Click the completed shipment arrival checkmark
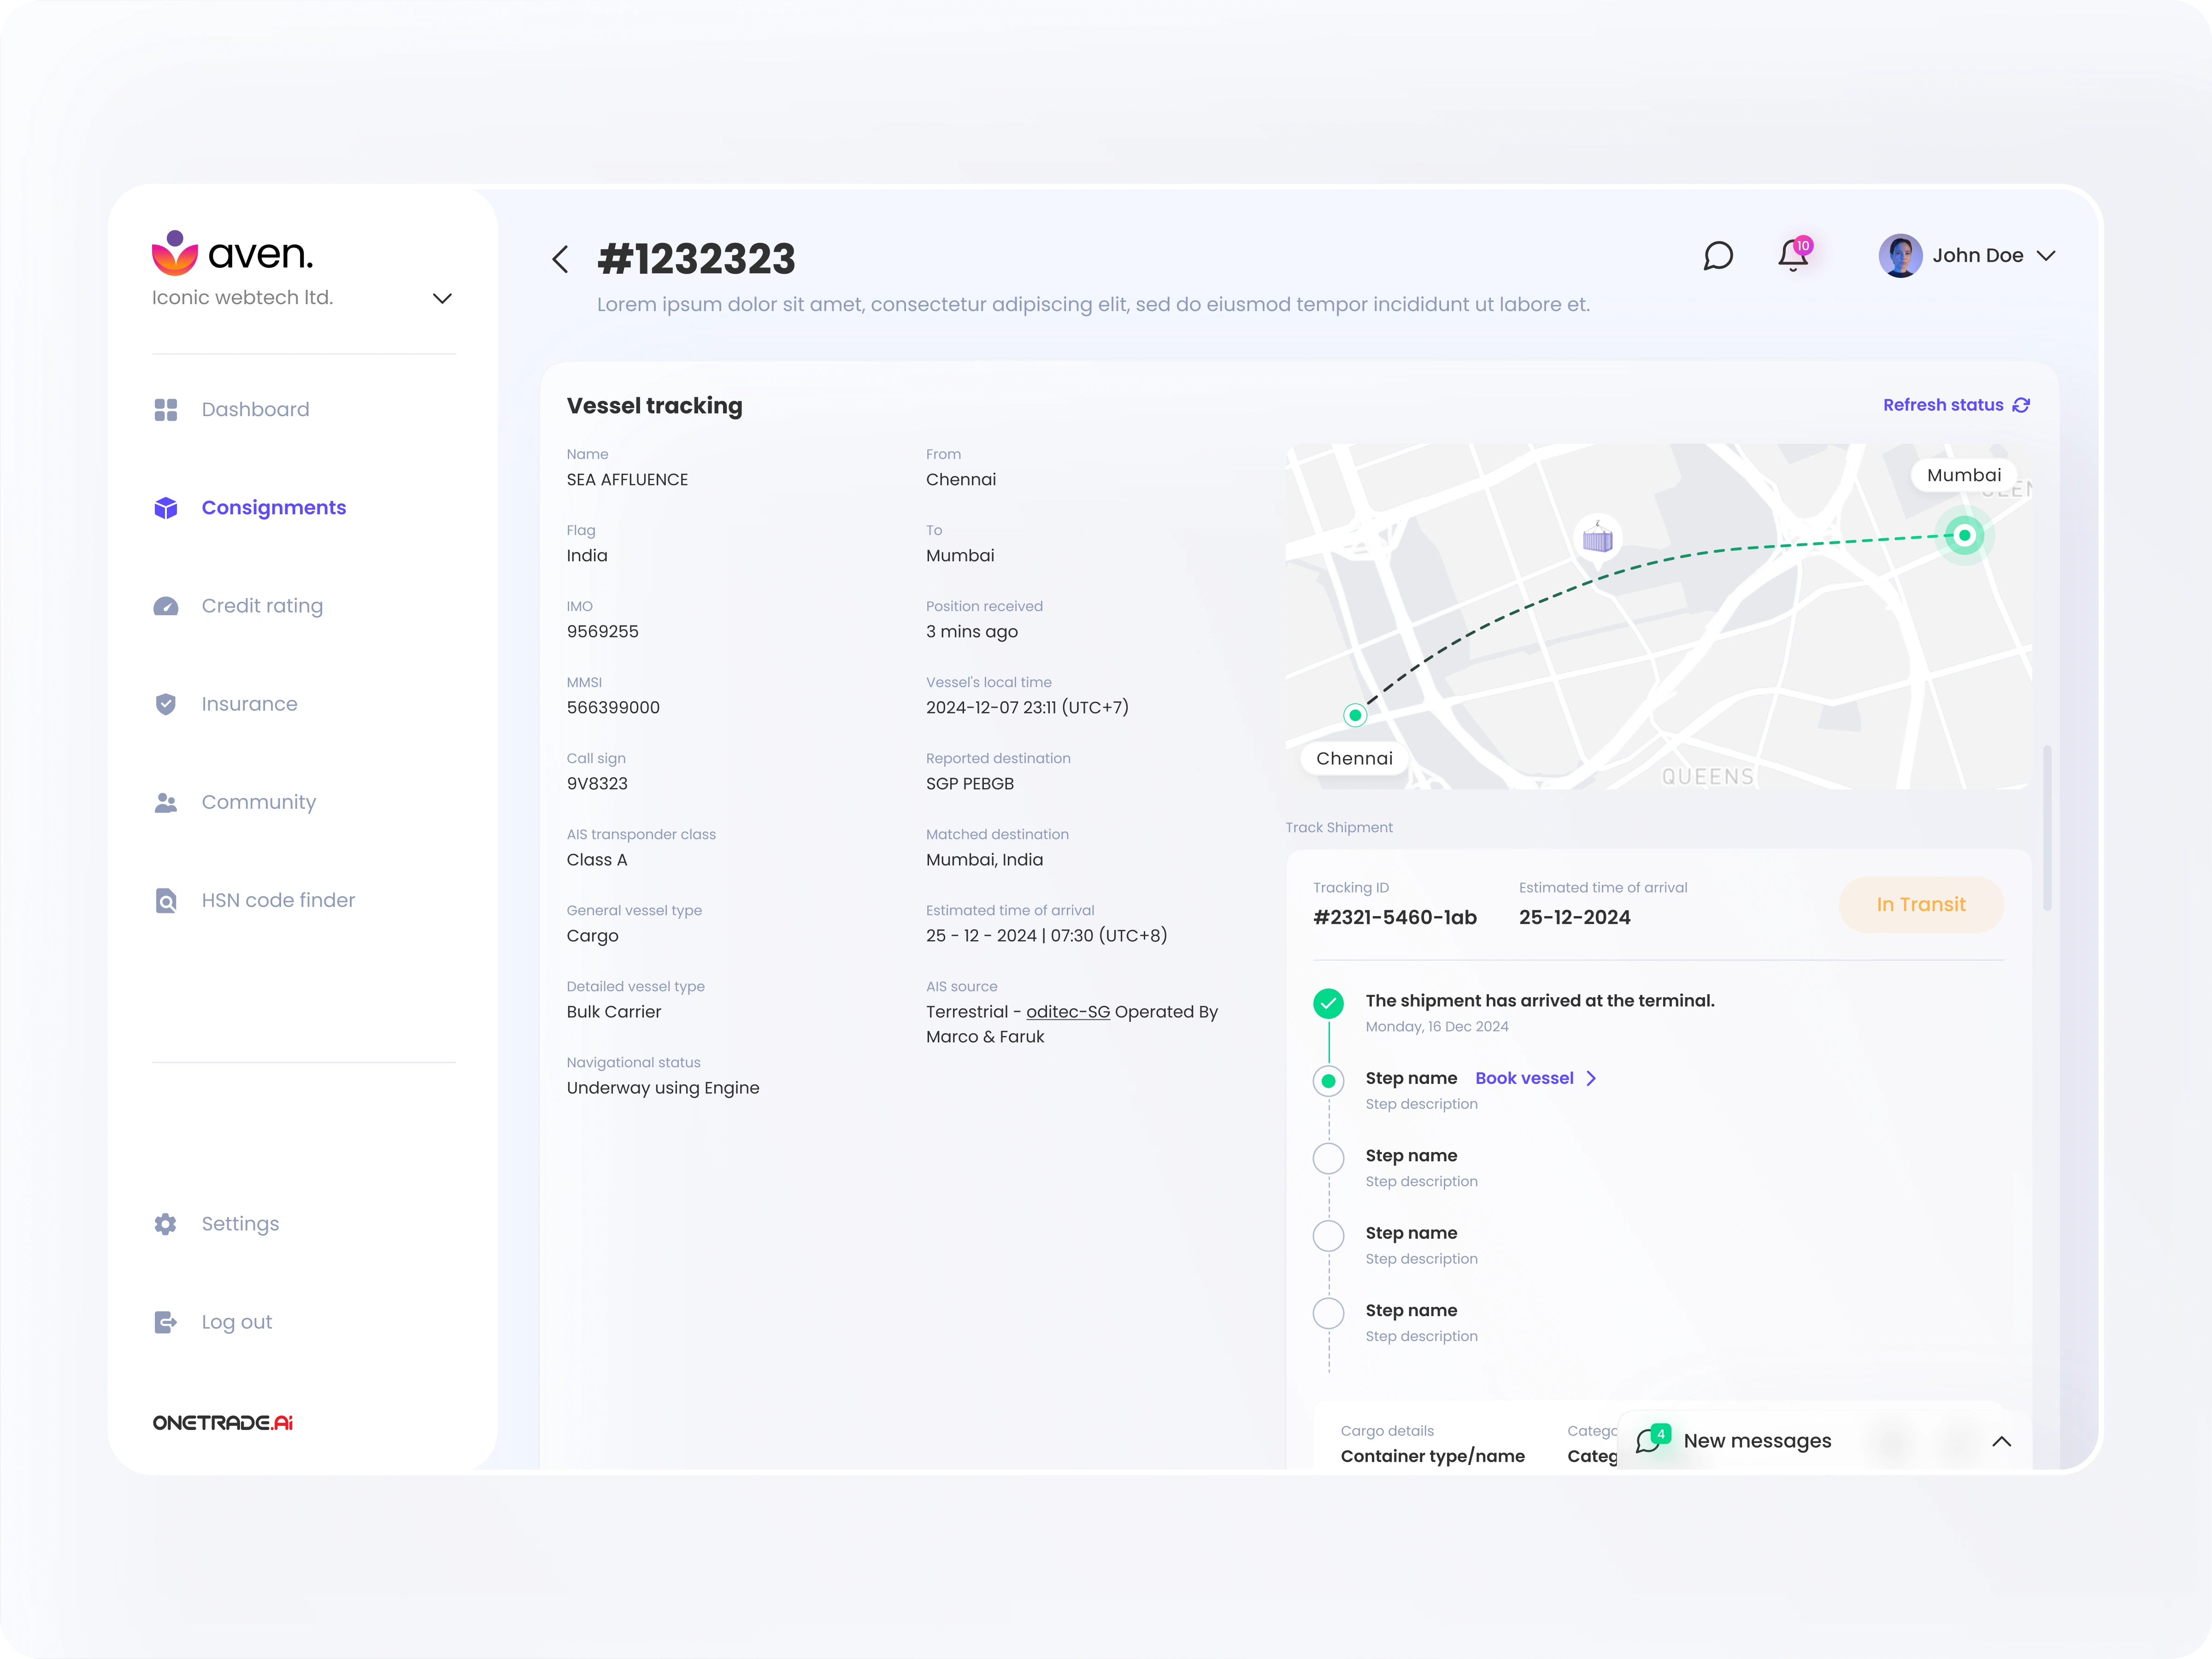This screenshot has width=2212, height=1659. point(1328,1002)
